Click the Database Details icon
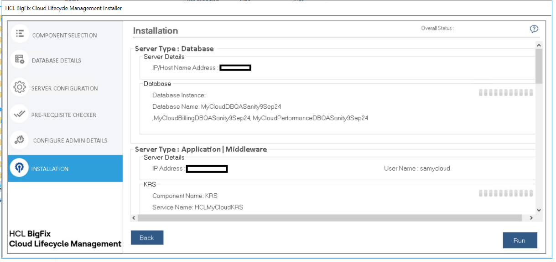The height and width of the screenshot is (262, 556). [20, 60]
